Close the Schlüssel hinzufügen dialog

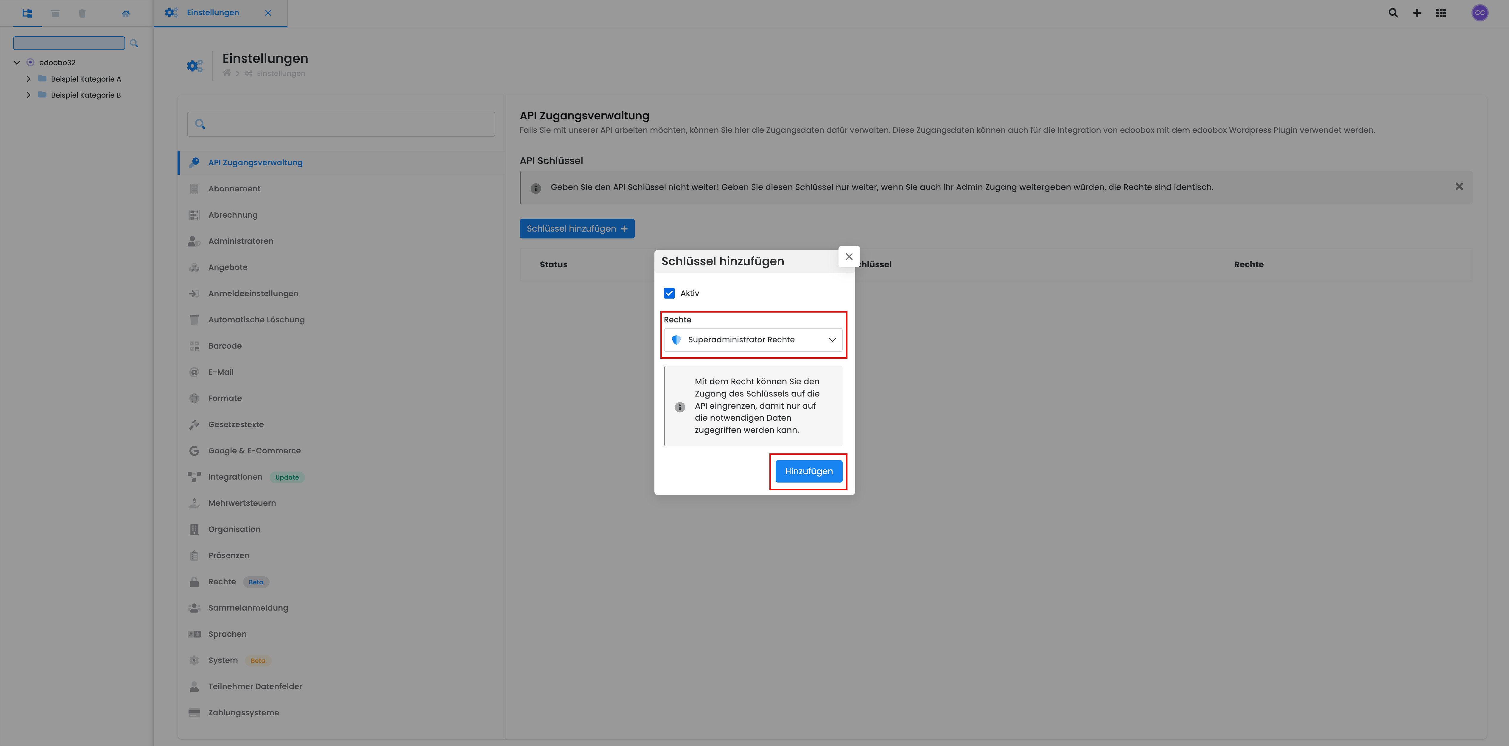(x=849, y=257)
